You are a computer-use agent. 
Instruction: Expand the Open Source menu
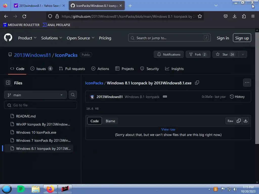(x=81, y=38)
